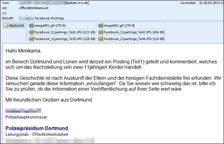224x144 pixels.
Task: Click the 'Von:' header label
Action: click(6, 3)
